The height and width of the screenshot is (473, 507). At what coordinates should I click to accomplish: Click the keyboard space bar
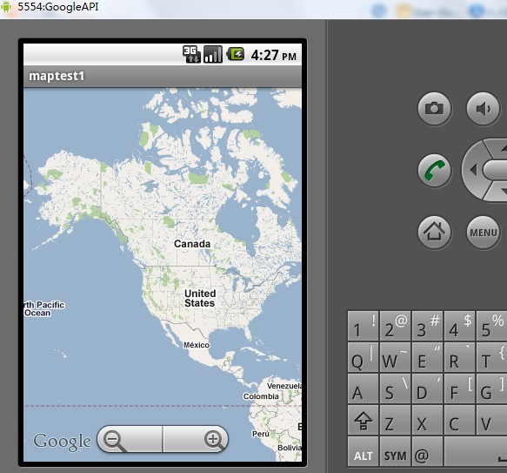click(476, 451)
